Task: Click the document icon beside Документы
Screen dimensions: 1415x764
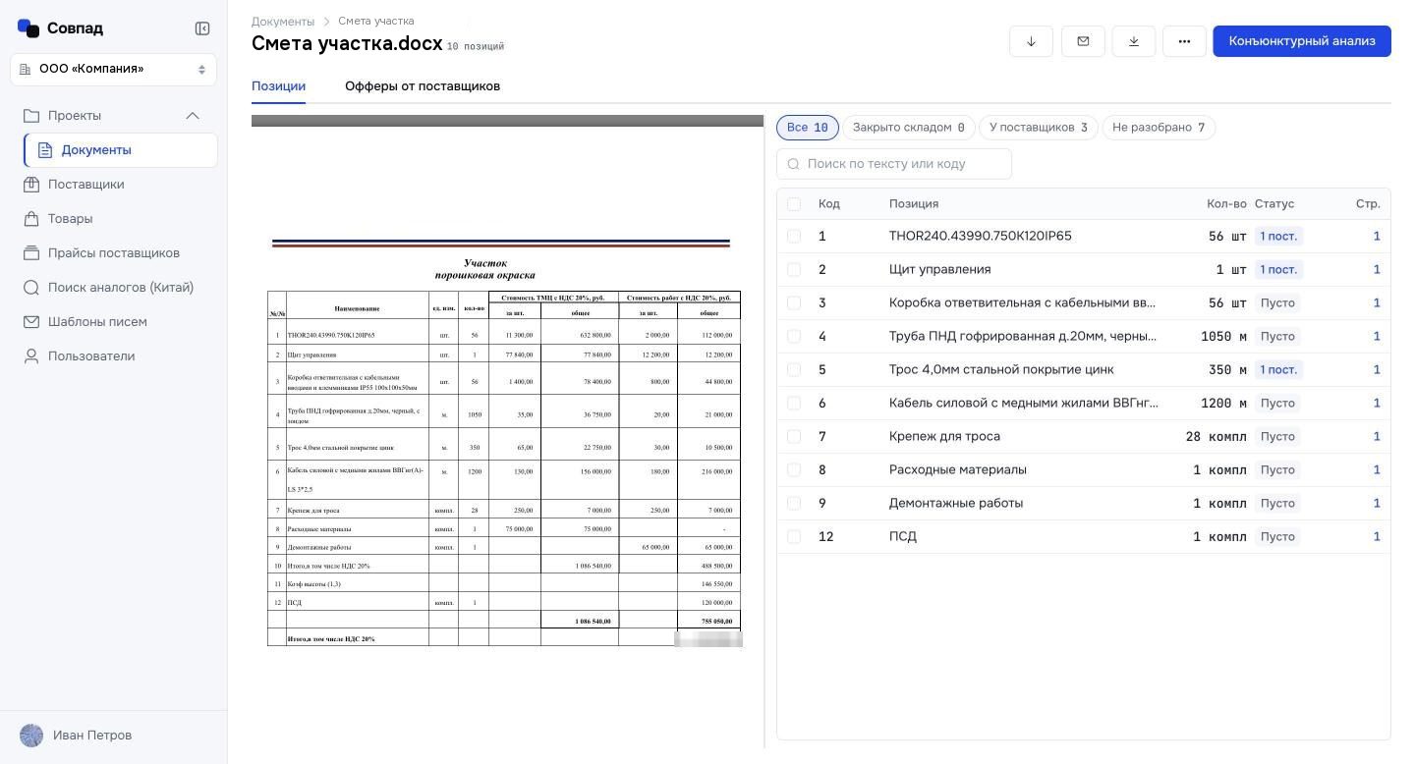Action: click(45, 150)
